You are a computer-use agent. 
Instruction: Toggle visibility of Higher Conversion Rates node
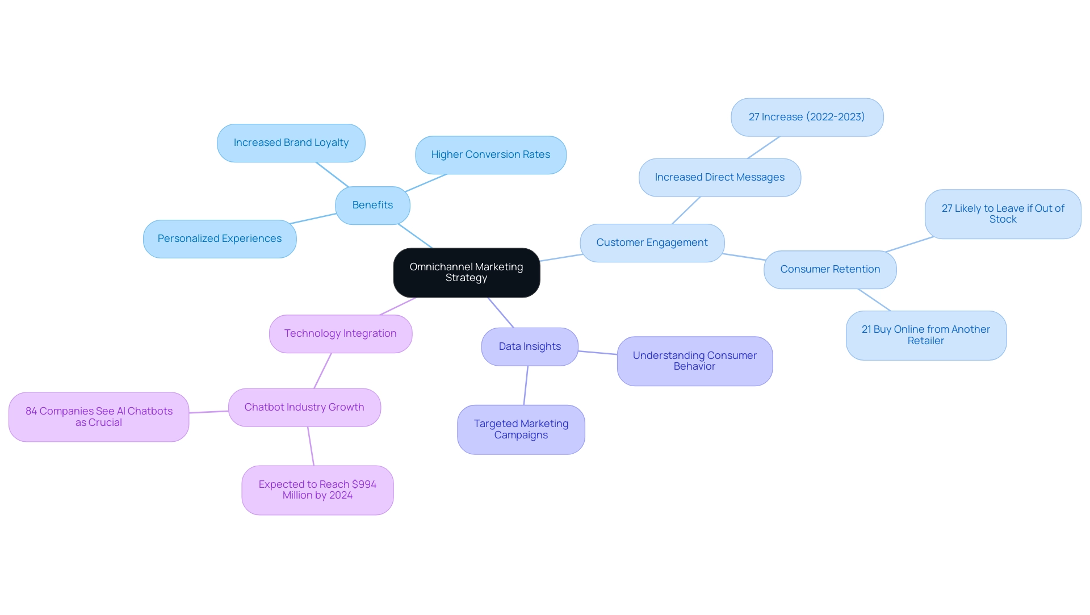pyautogui.click(x=489, y=154)
